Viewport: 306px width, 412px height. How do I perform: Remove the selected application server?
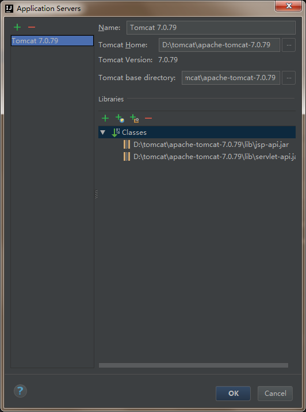pos(32,27)
